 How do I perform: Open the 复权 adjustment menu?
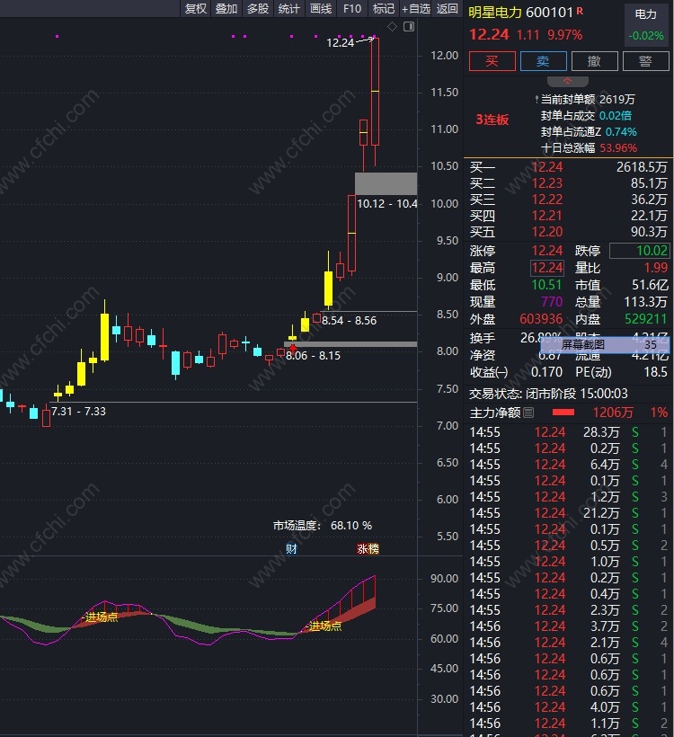tap(196, 8)
